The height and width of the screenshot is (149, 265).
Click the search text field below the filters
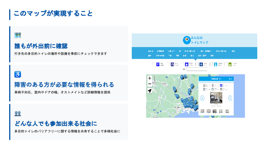point(197,69)
